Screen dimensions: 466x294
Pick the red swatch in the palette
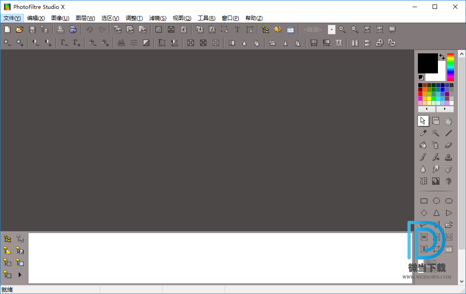click(x=420, y=94)
